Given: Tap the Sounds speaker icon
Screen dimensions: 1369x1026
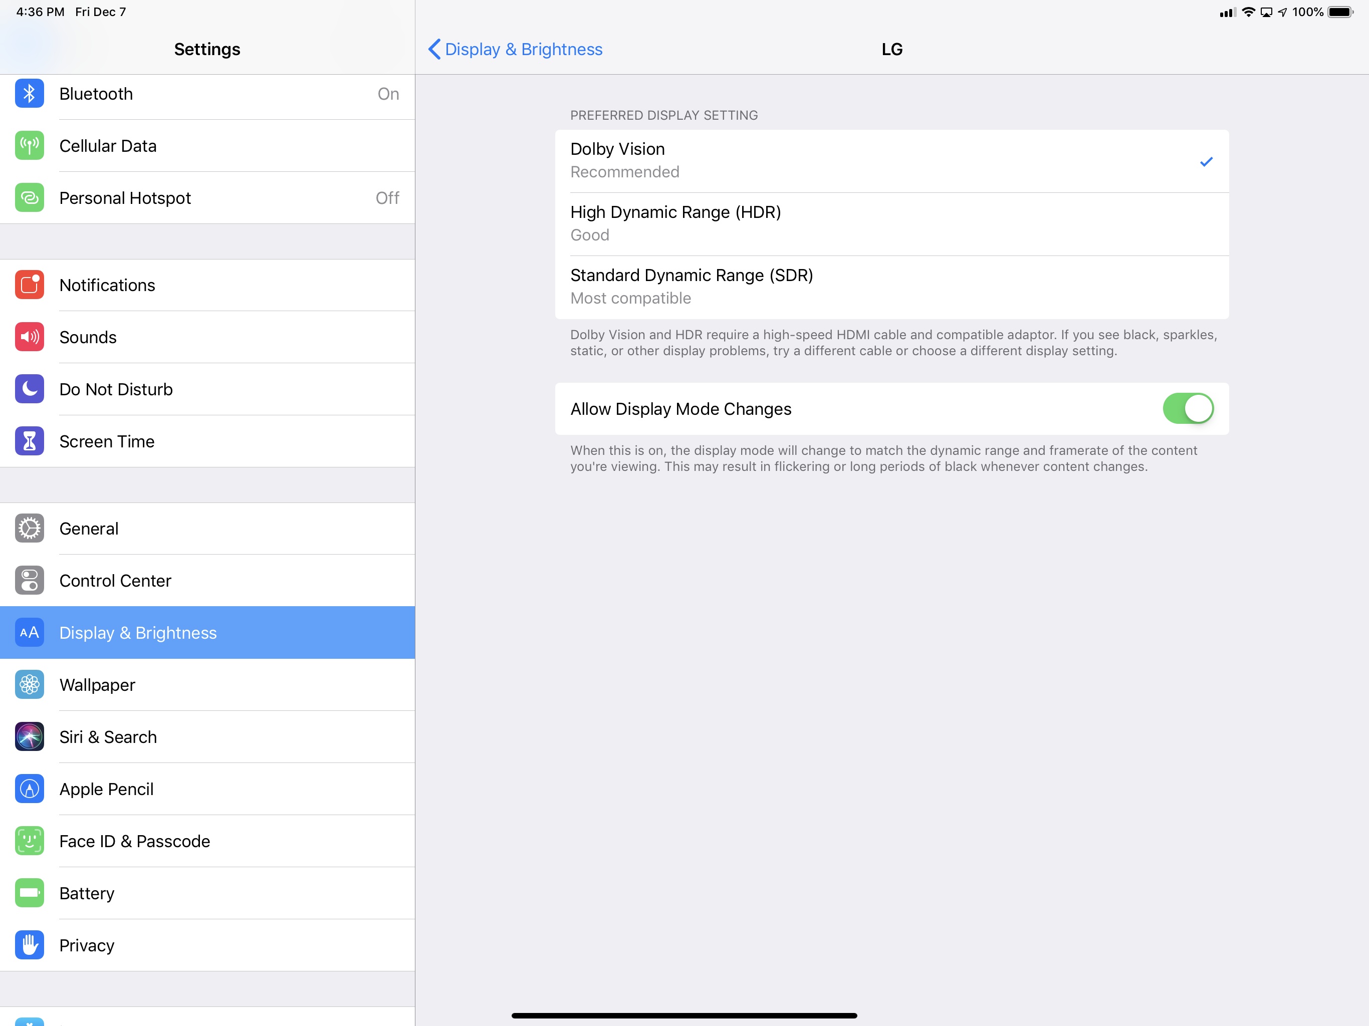Looking at the screenshot, I should tap(29, 337).
